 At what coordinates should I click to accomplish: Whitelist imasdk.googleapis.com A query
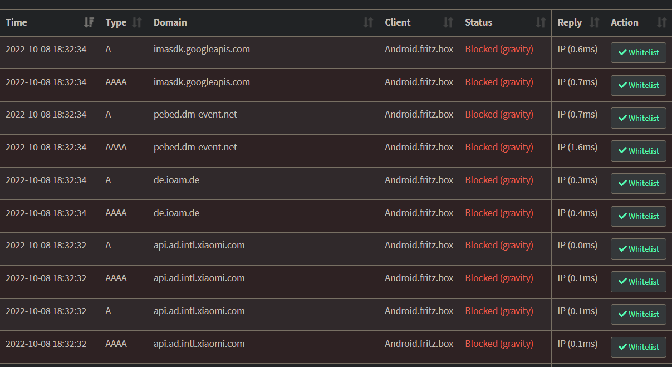(x=638, y=53)
